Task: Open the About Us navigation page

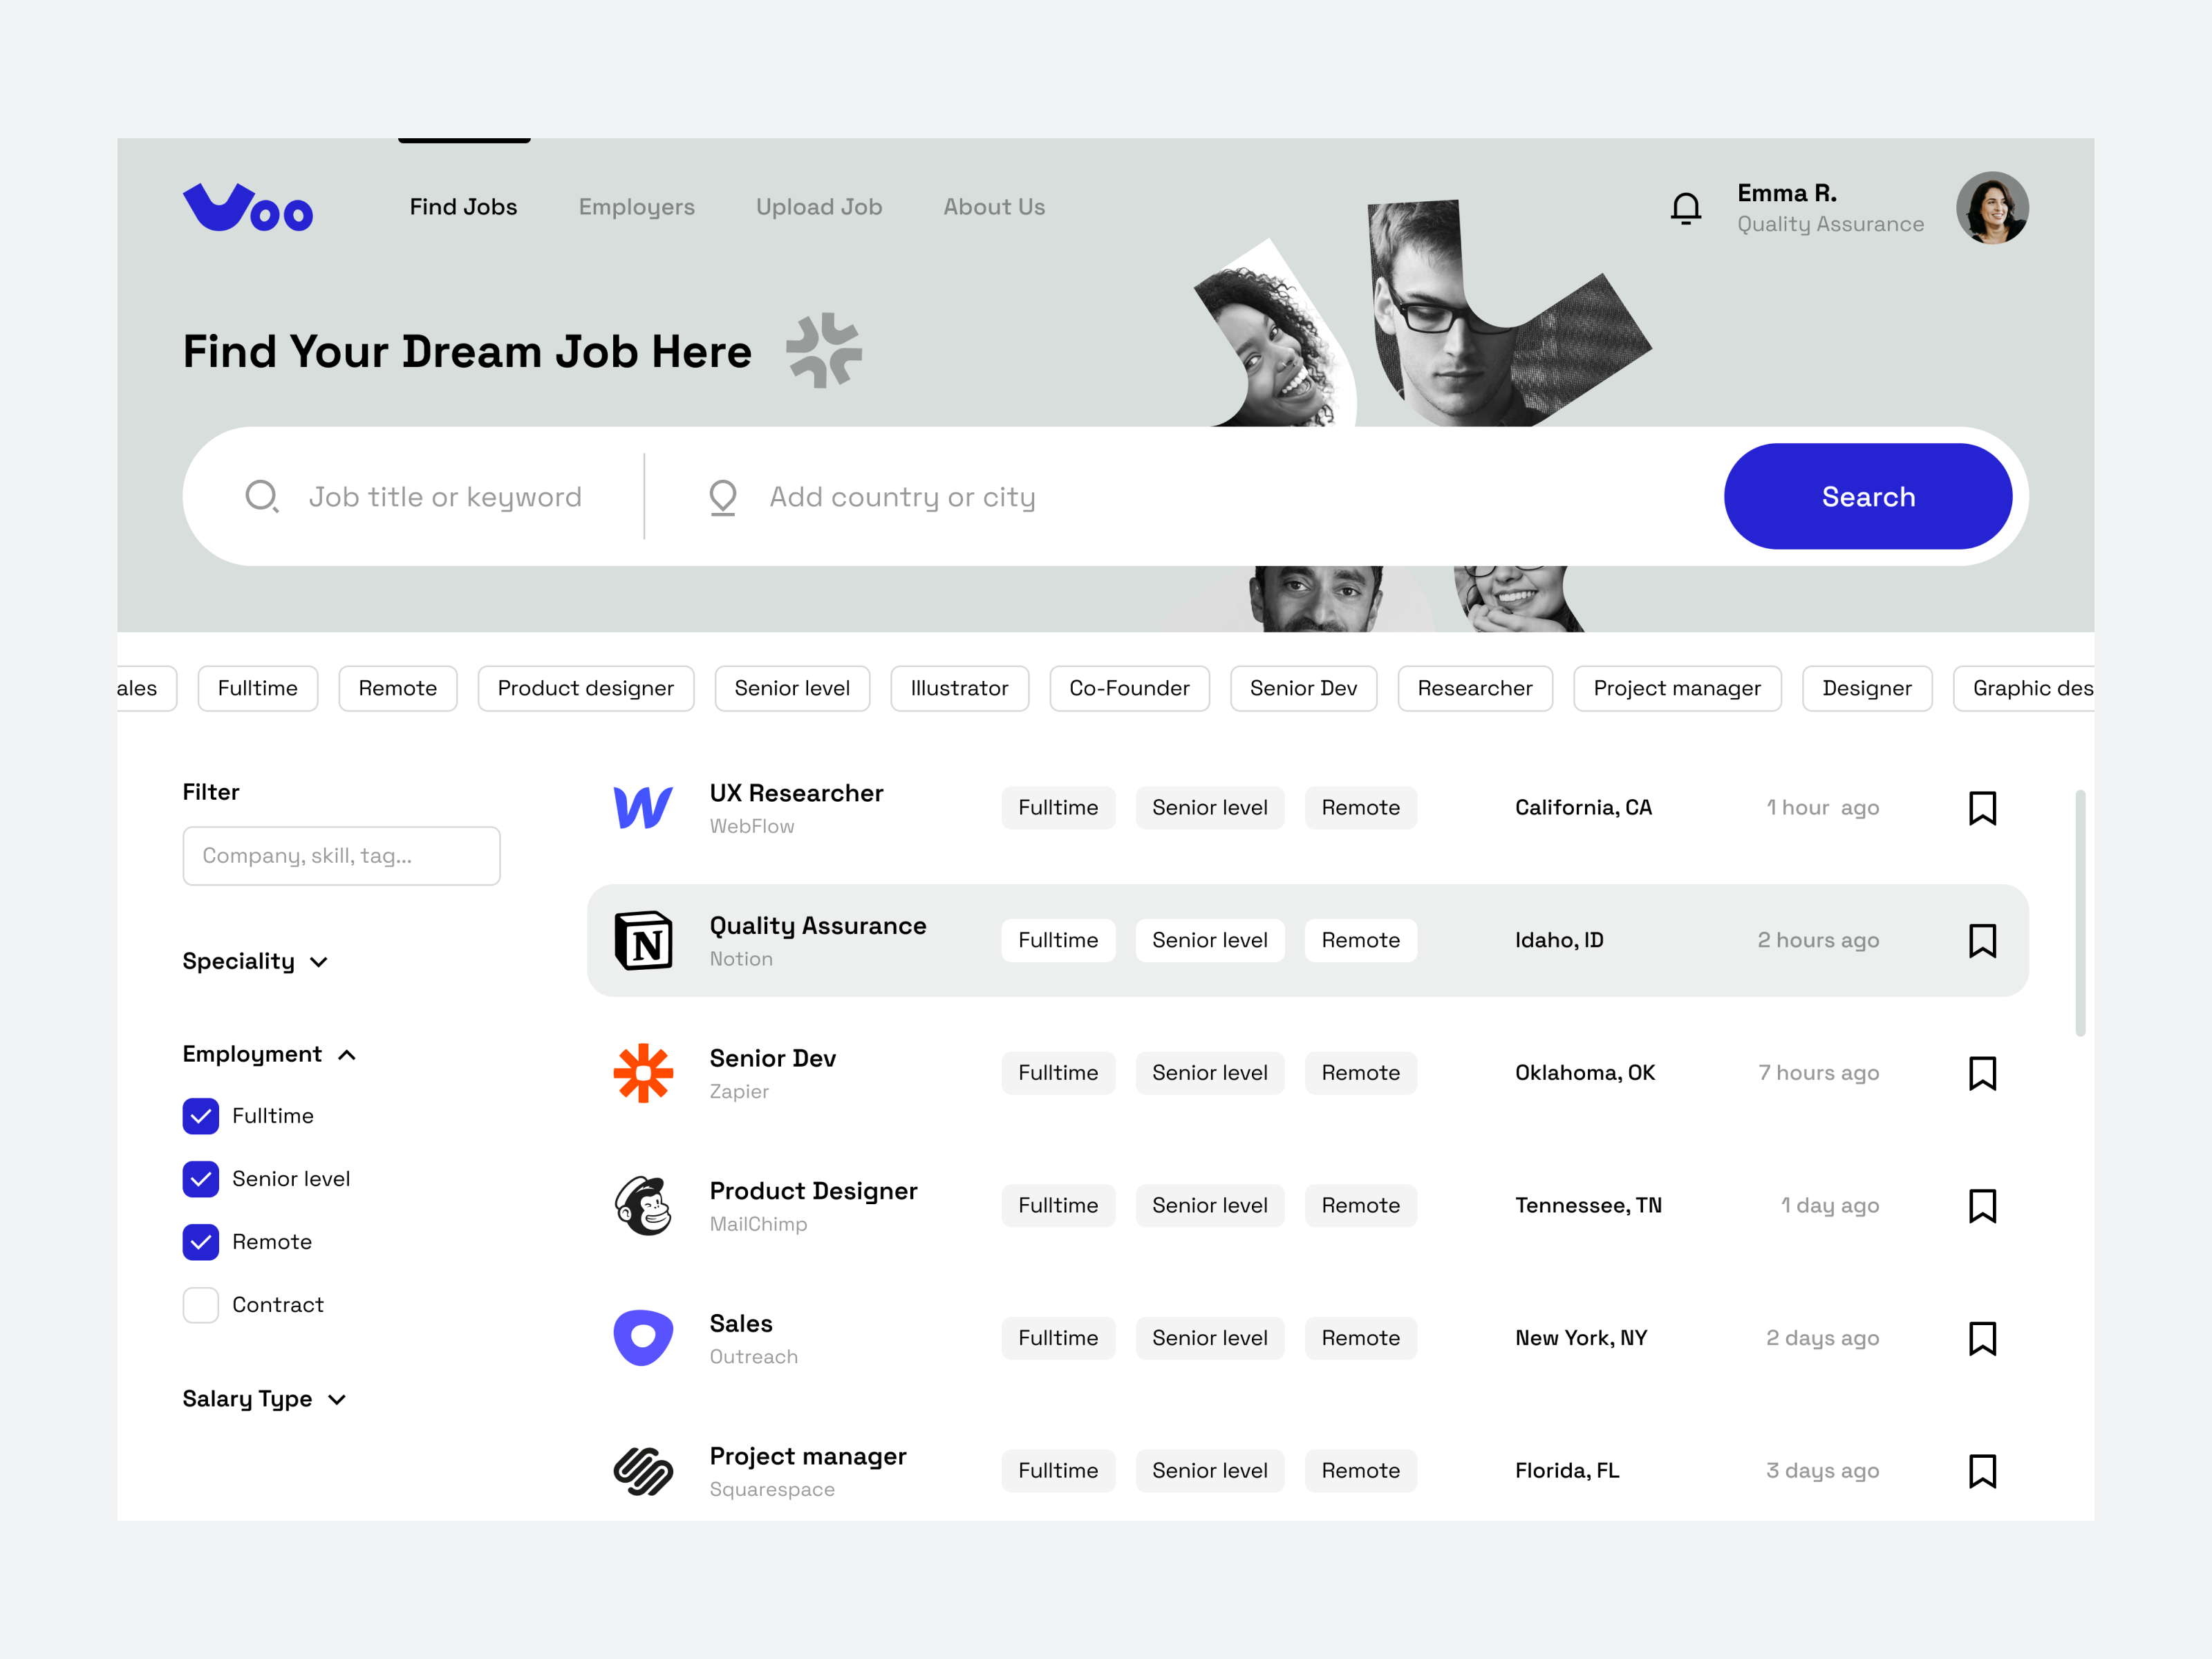Action: pyautogui.click(x=993, y=207)
